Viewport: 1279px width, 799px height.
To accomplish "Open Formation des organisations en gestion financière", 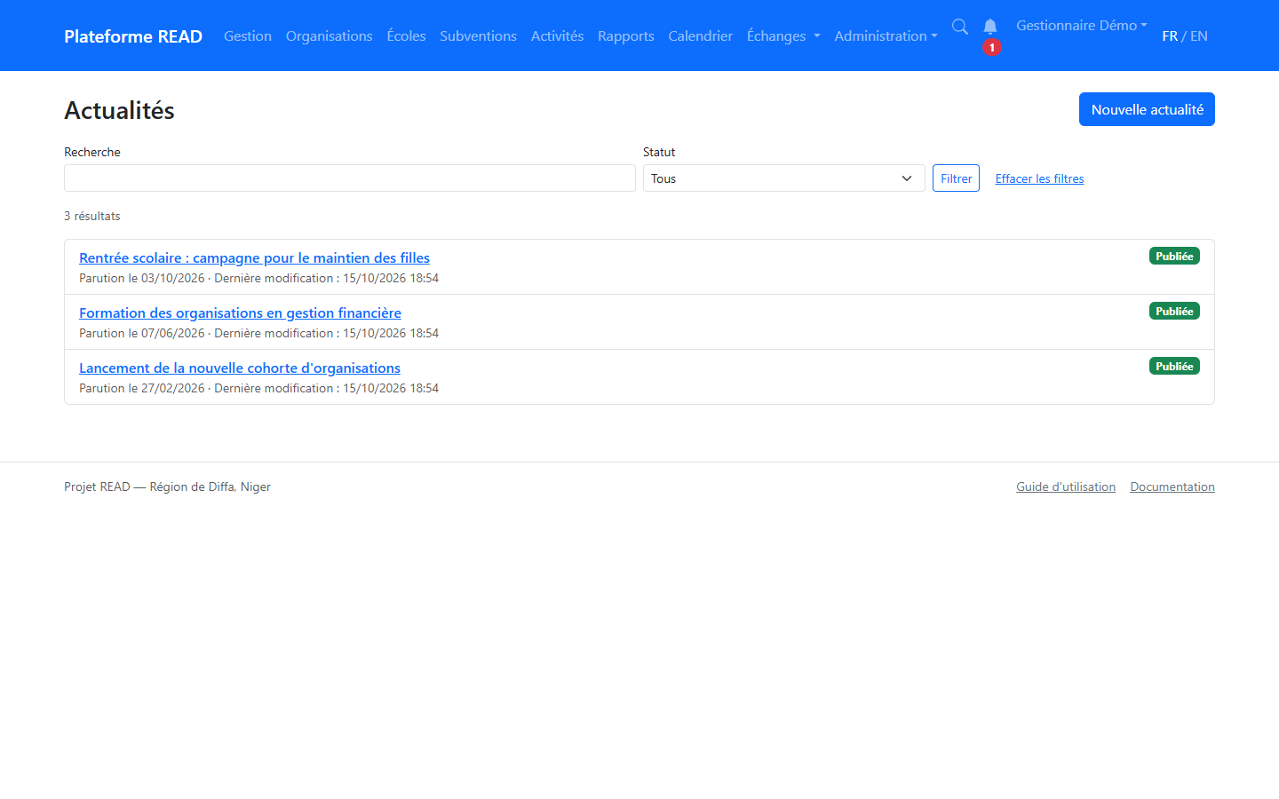I will pyautogui.click(x=240, y=312).
